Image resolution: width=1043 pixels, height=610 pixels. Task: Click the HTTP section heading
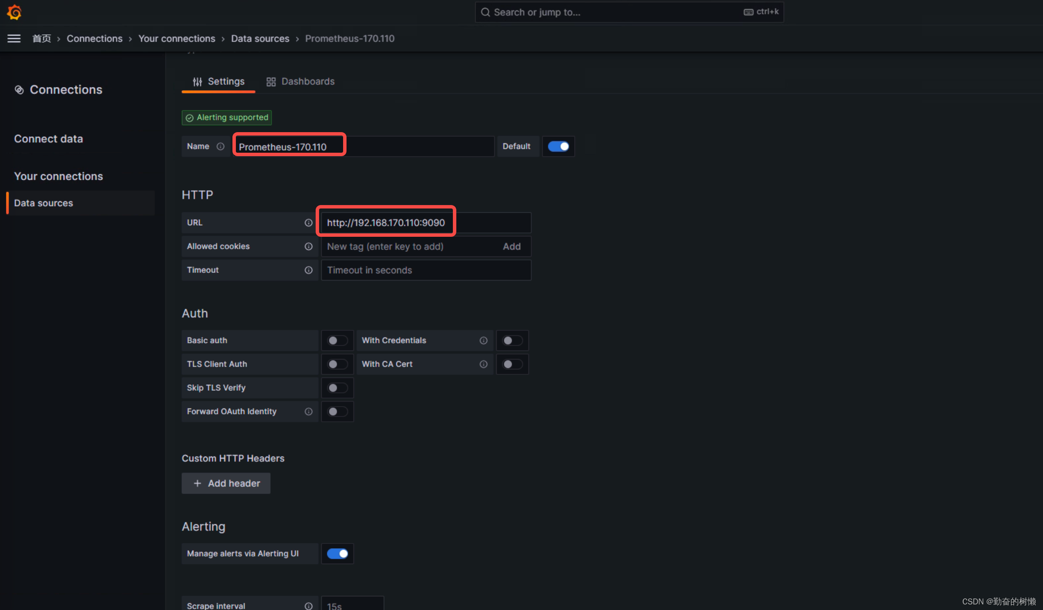click(x=197, y=195)
